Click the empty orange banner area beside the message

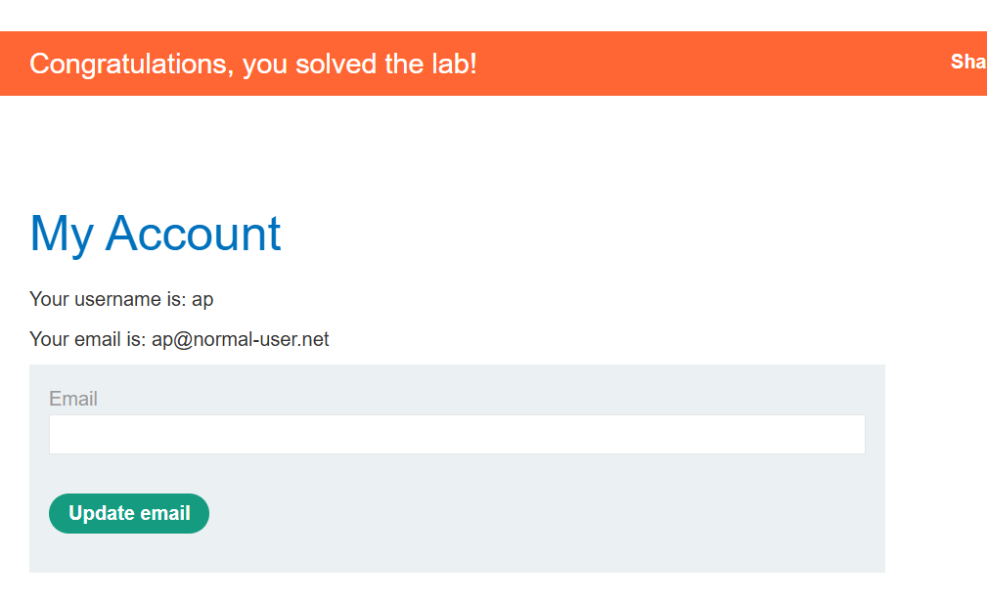pos(711,64)
